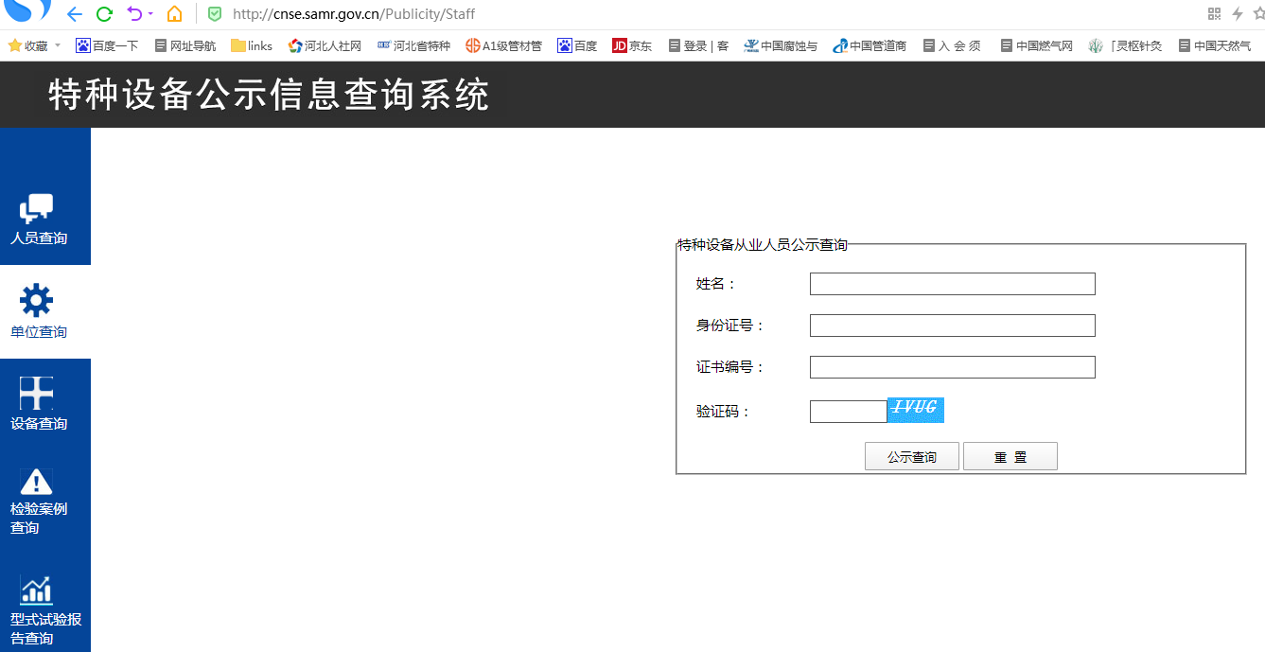Open the 登录 | 客 bookmark

tap(698, 45)
